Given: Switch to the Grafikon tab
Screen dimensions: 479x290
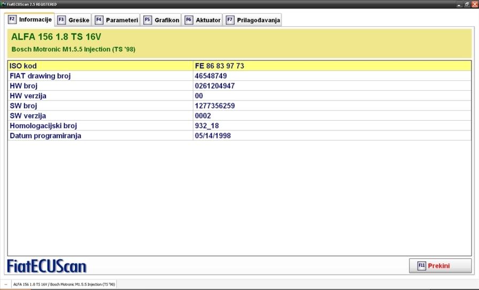Looking at the screenshot, I should click(x=161, y=20).
